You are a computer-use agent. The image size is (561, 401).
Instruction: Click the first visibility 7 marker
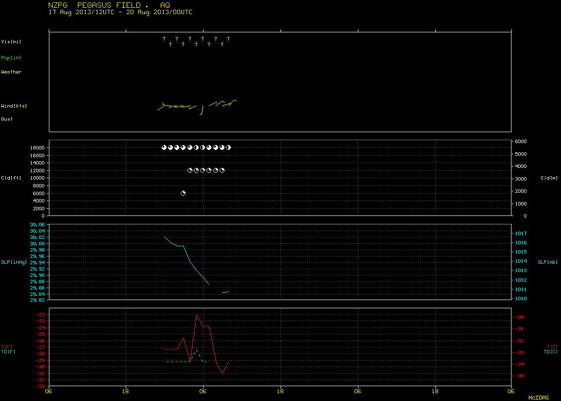point(164,39)
